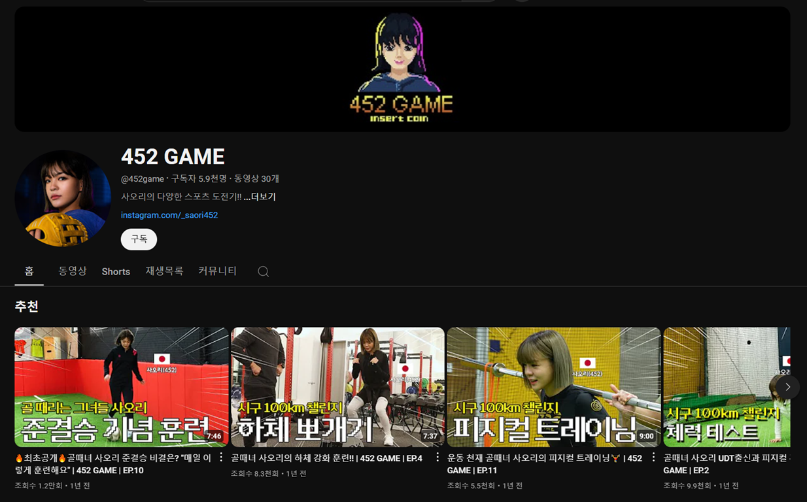The image size is (807, 502).
Task: Open more options for EP.4 video
Action: click(438, 458)
